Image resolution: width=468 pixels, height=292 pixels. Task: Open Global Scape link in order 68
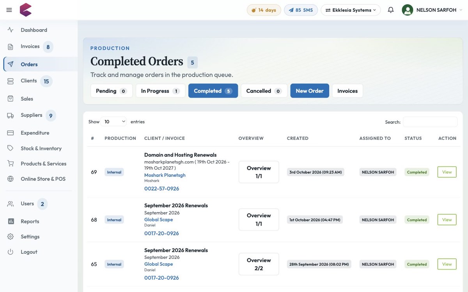pyautogui.click(x=158, y=220)
